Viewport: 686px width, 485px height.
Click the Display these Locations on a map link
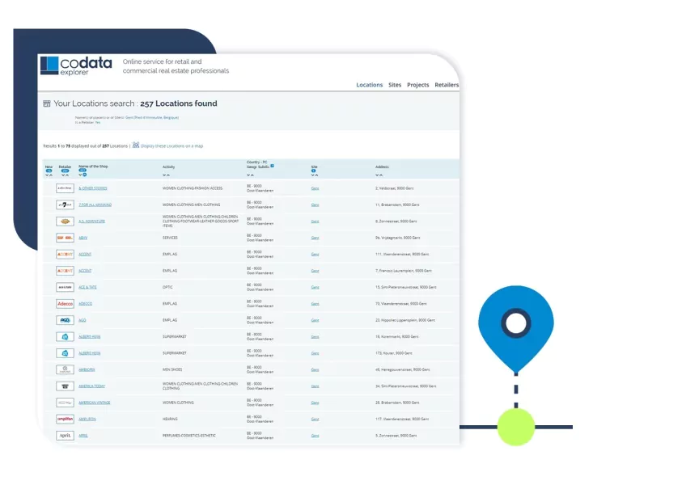point(171,146)
